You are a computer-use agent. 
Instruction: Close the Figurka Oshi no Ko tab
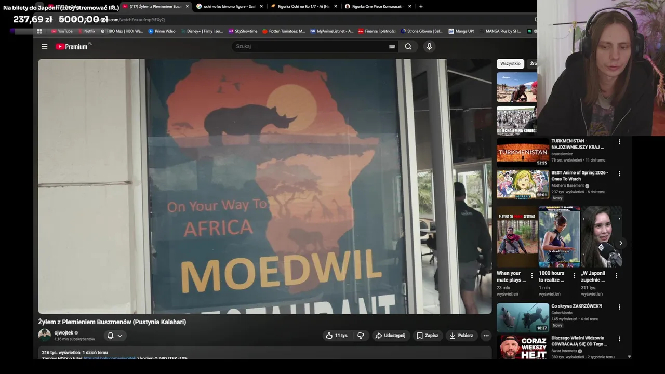click(336, 6)
